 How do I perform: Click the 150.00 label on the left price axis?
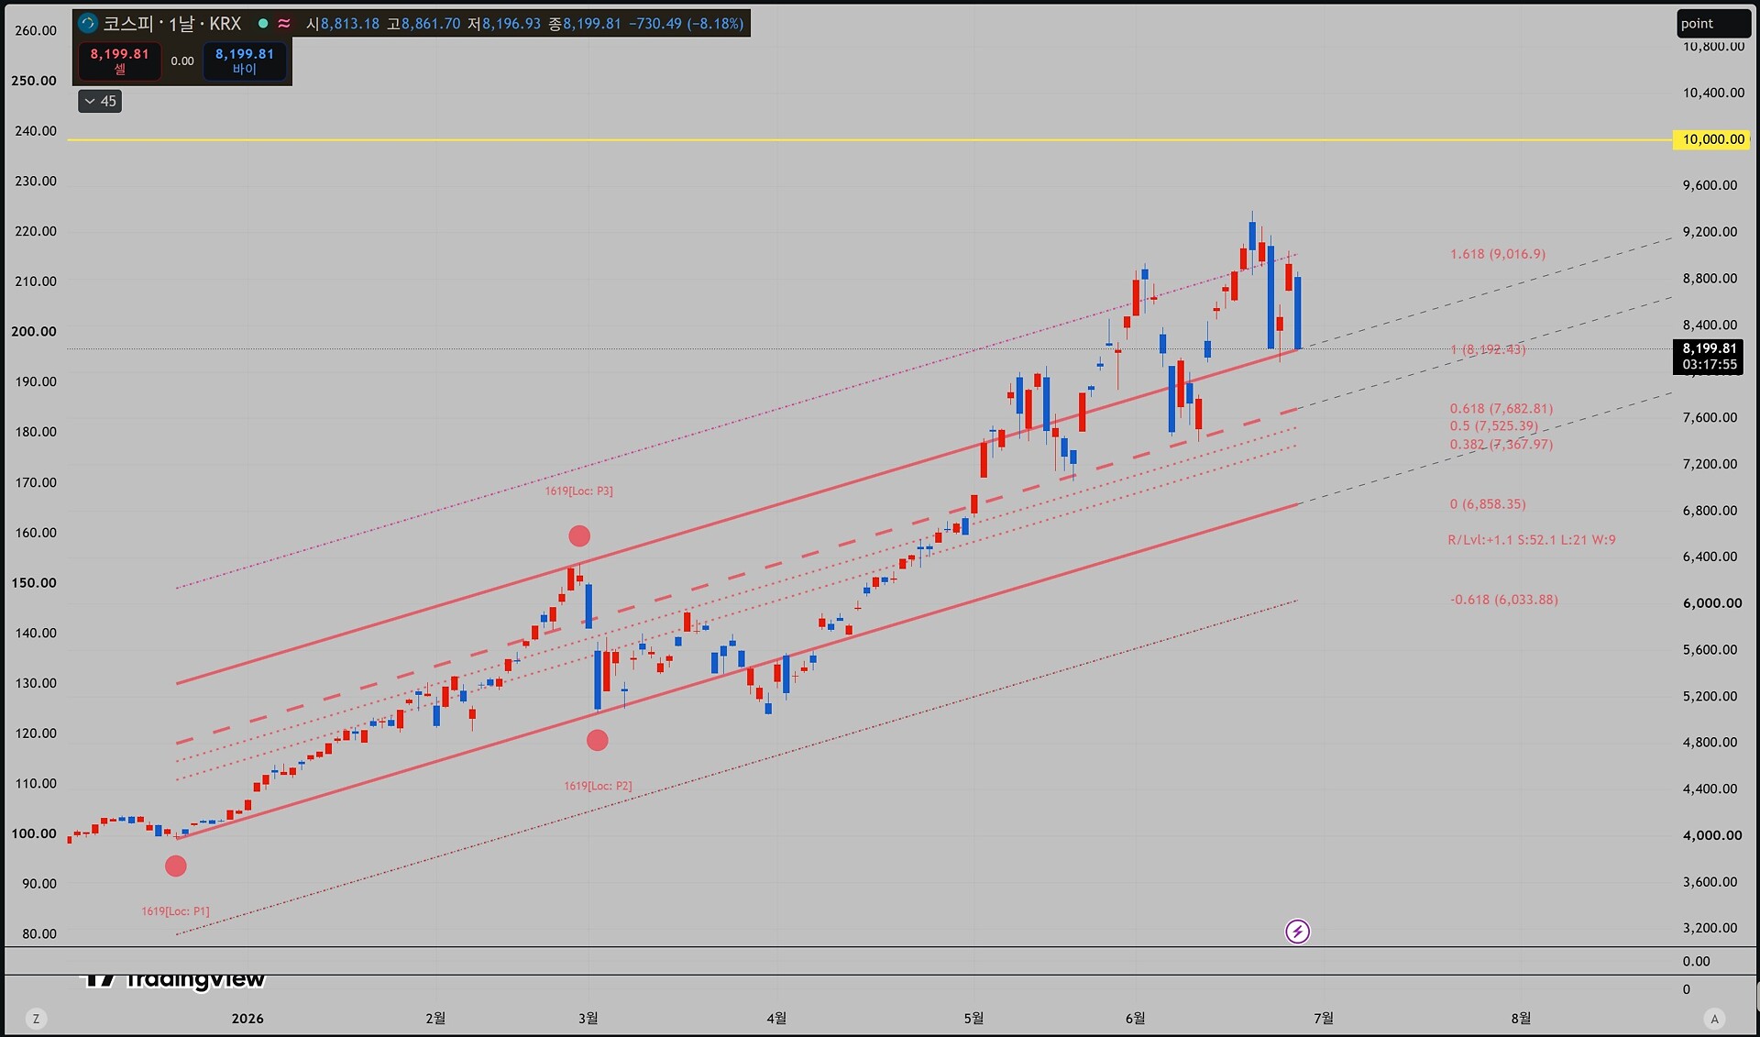point(34,583)
